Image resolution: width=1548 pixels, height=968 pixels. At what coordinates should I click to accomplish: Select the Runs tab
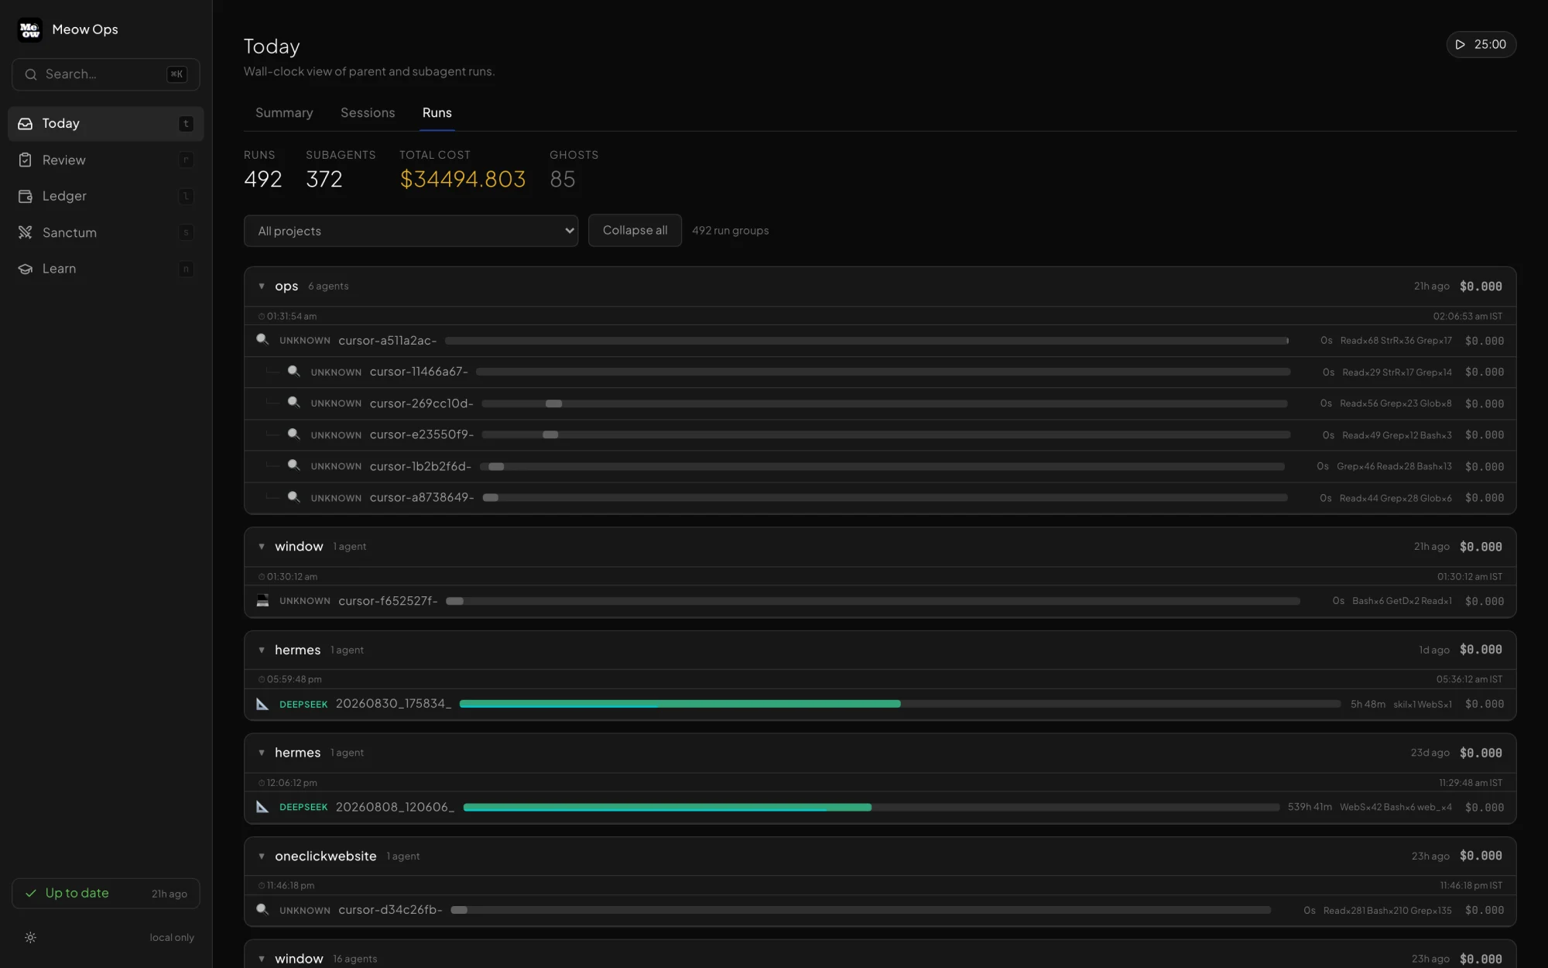[437, 113]
